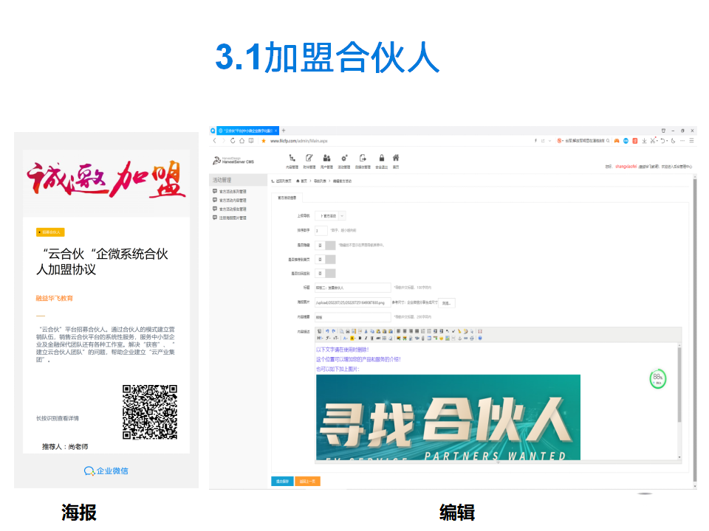Expand the address bar chevron dropdown

pos(549,141)
